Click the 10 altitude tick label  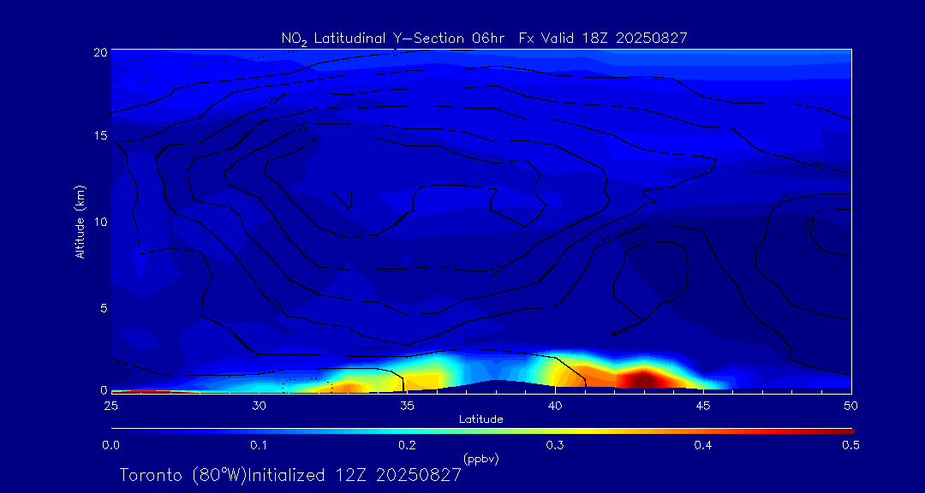(100, 222)
